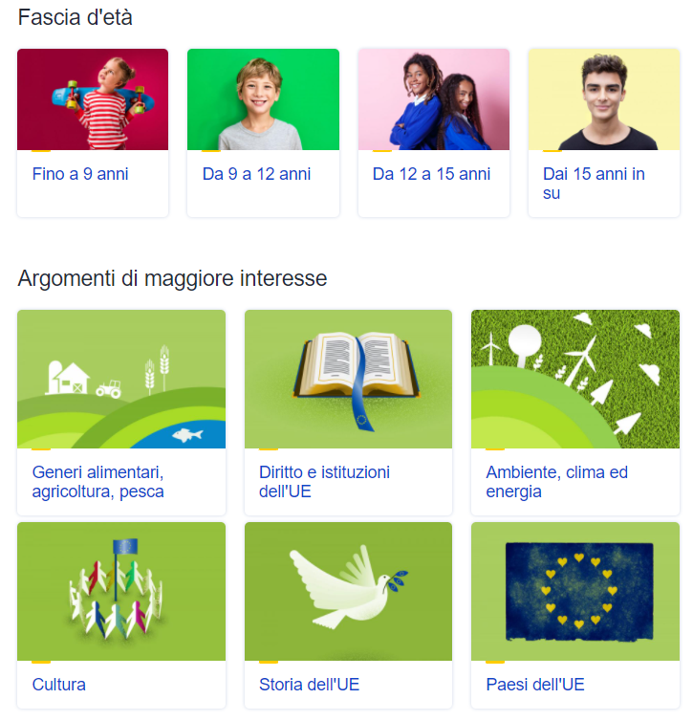Image resolution: width=693 pixels, height=721 pixels.
Task: Click the EU flag with hearts image
Action: point(575,591)
